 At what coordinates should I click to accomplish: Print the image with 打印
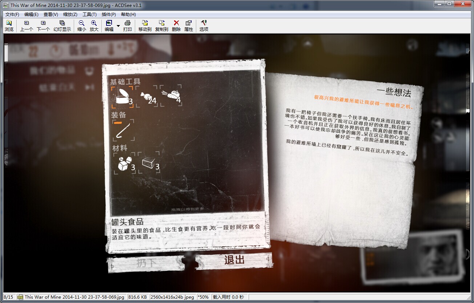coord(128,26)
